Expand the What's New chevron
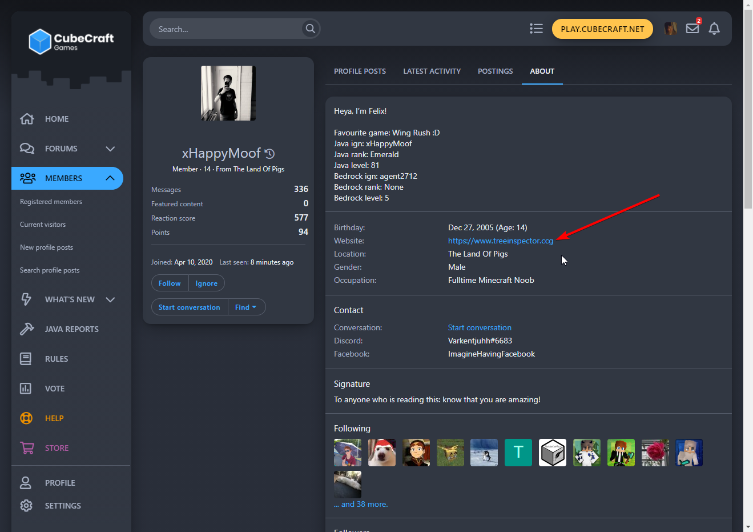This screenshot has height=532, width=753. pos(110,299)
